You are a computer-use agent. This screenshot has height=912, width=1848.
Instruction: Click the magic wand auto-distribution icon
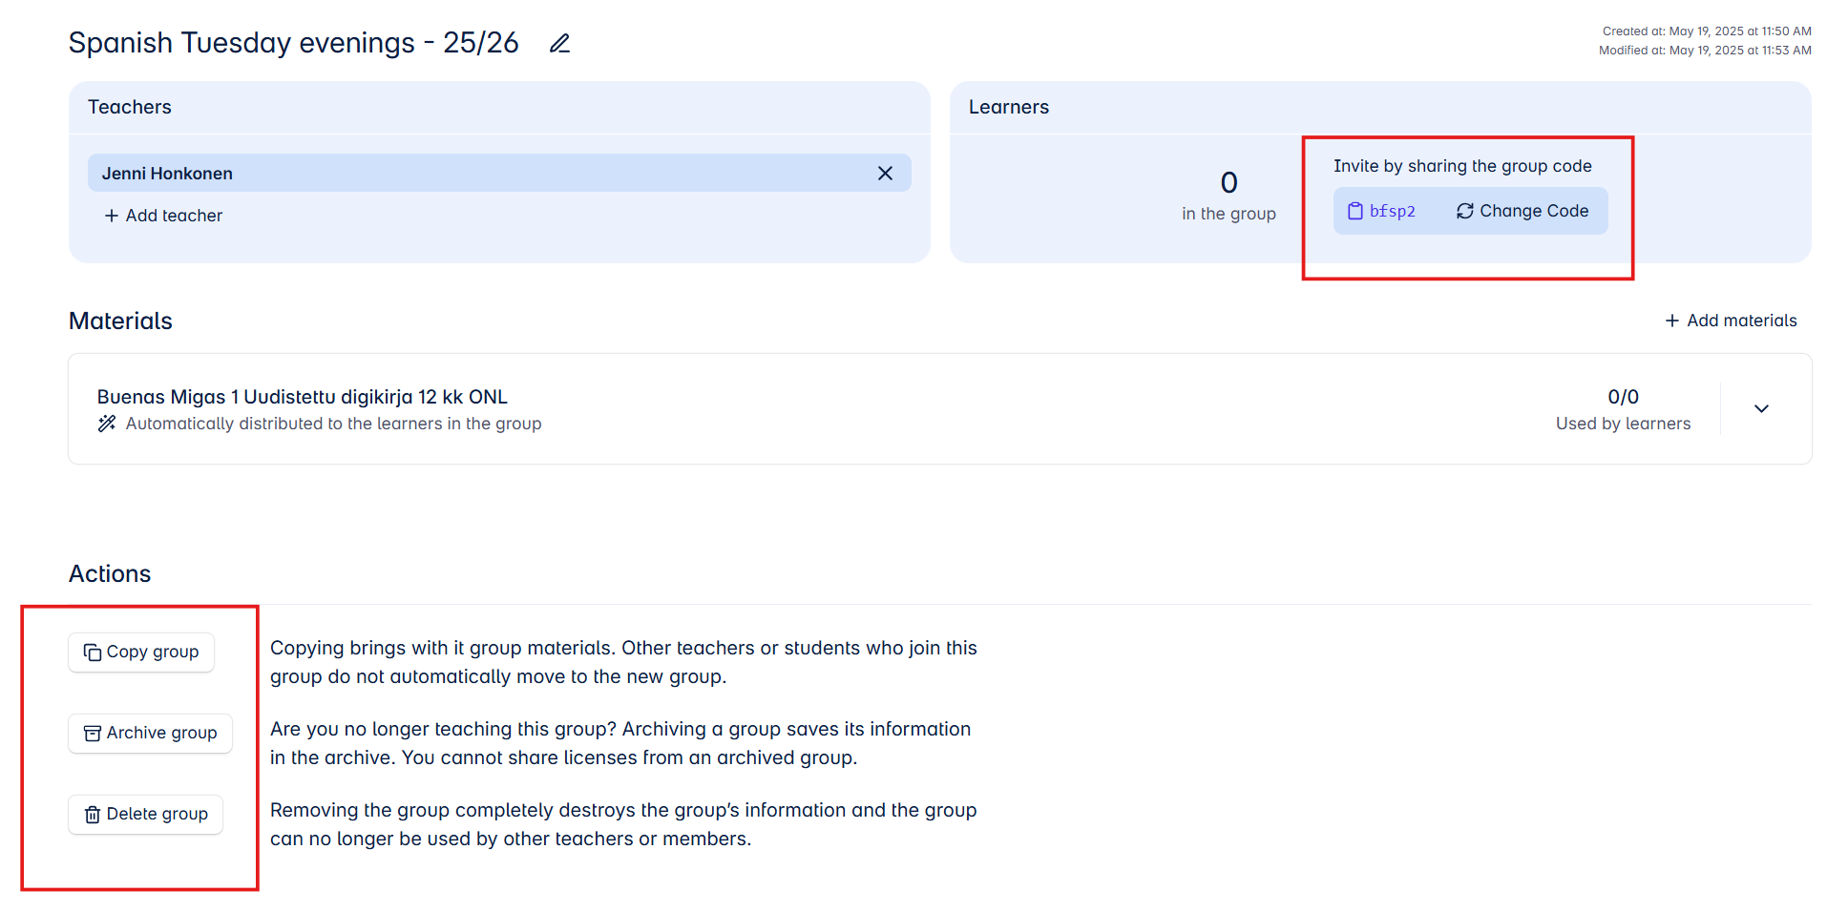(107, 424)
